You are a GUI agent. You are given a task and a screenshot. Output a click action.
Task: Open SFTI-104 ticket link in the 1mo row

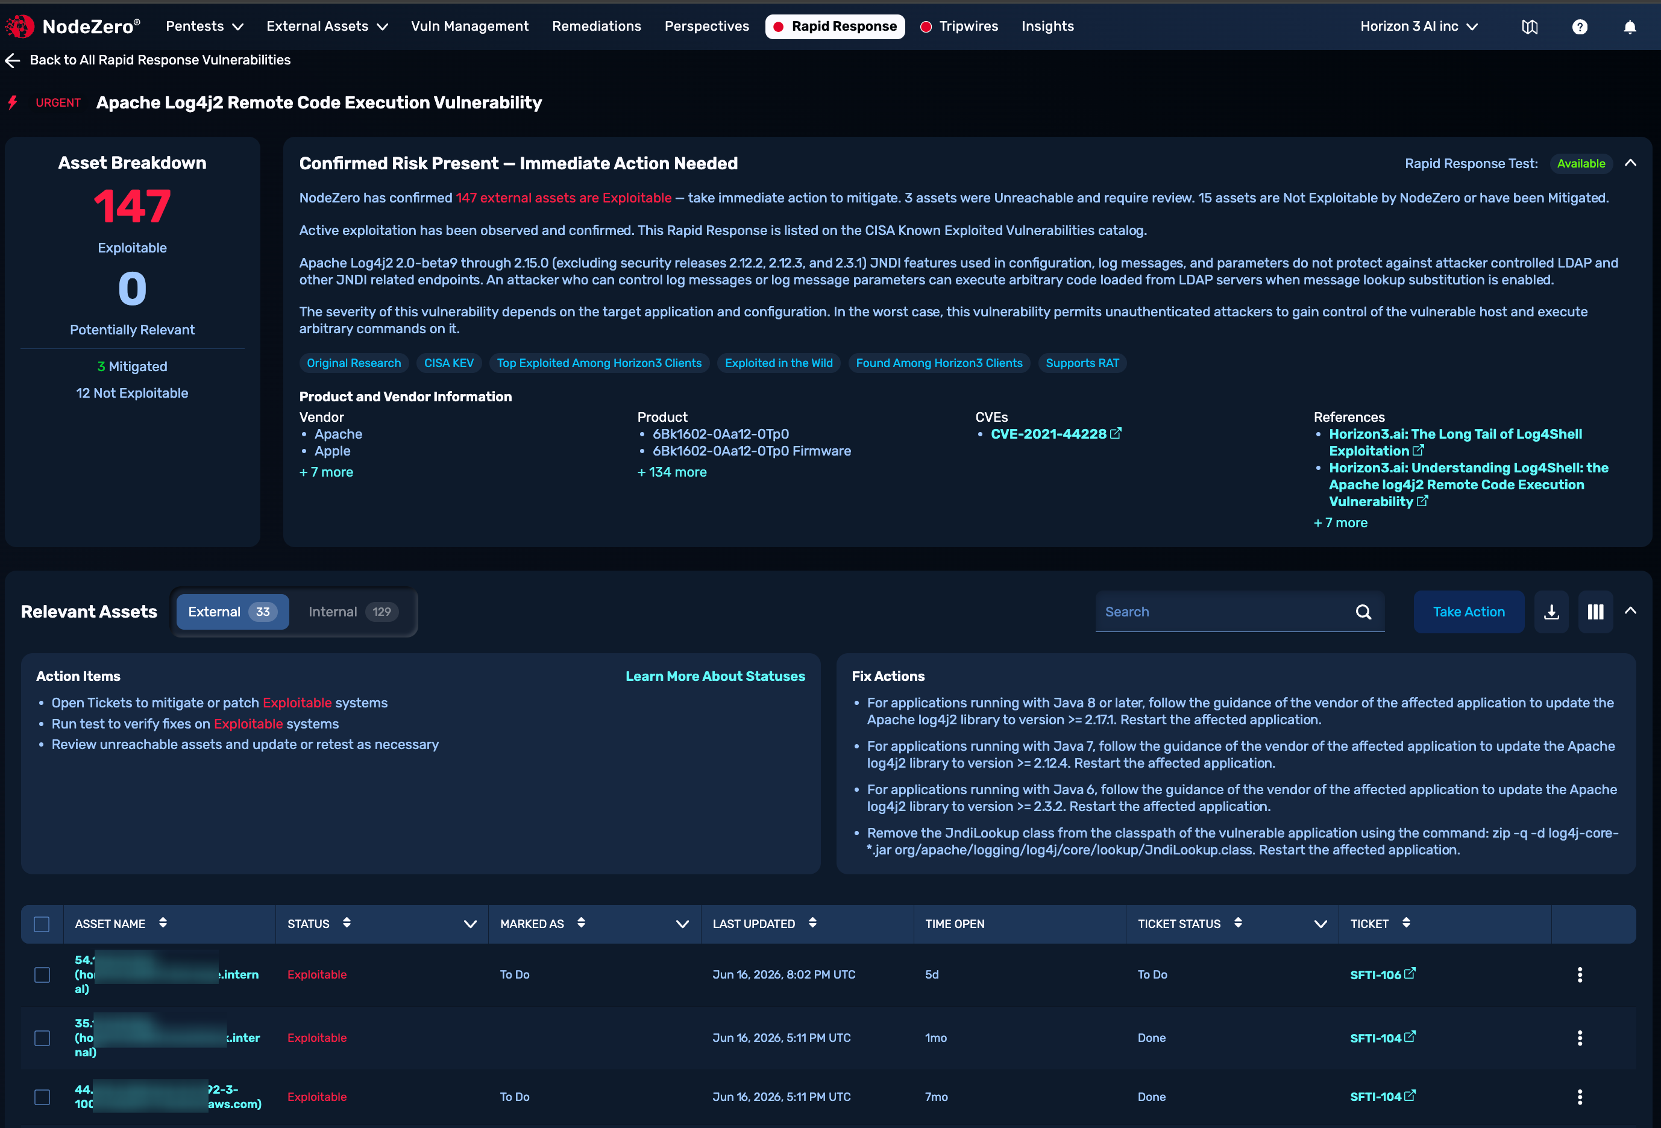pos(1375,1038)
